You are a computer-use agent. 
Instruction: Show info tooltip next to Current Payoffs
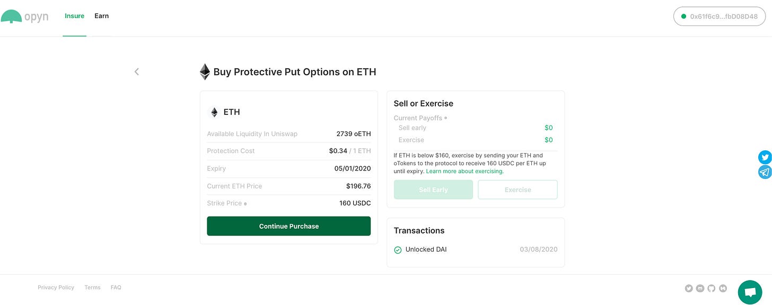tap(445, 118)
